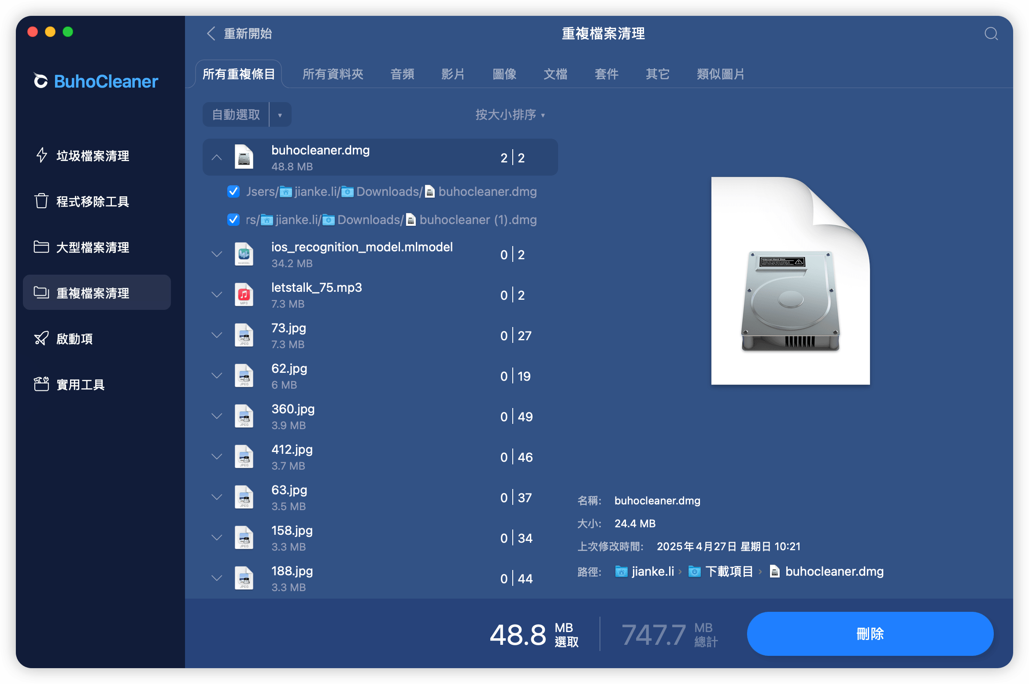1029x684 pixels.
Task: Click the 188.jpg file icon
Action: tap(244, 578)
